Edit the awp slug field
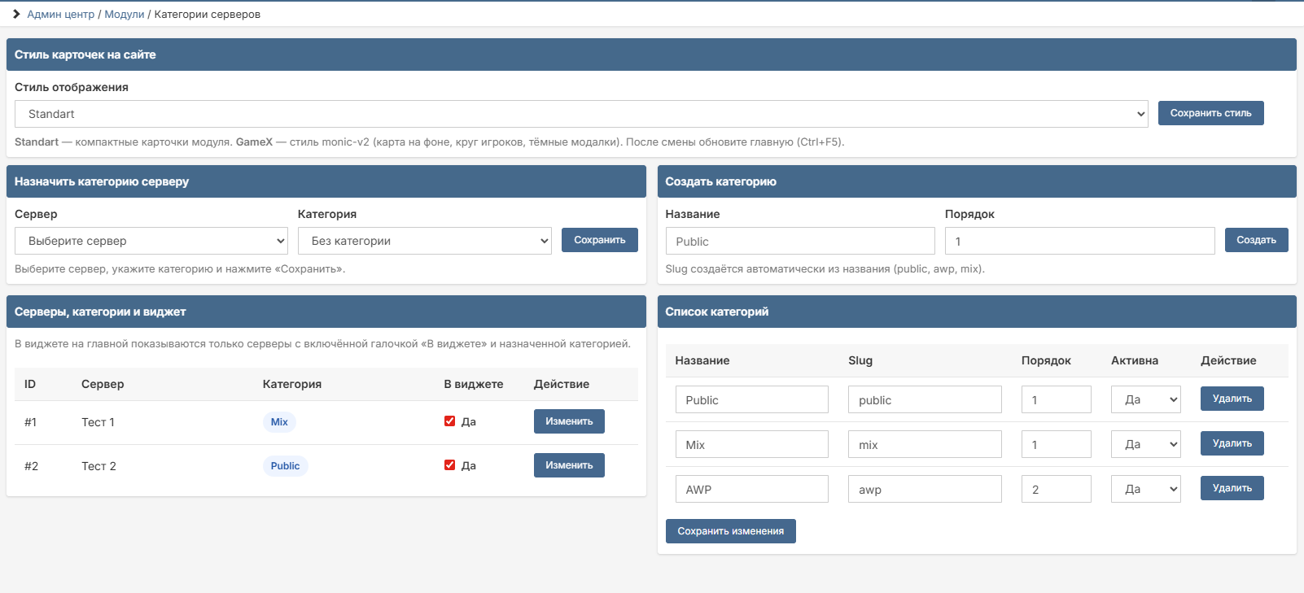This screenshot has width=1304, height=593. (x=925, y=489)
